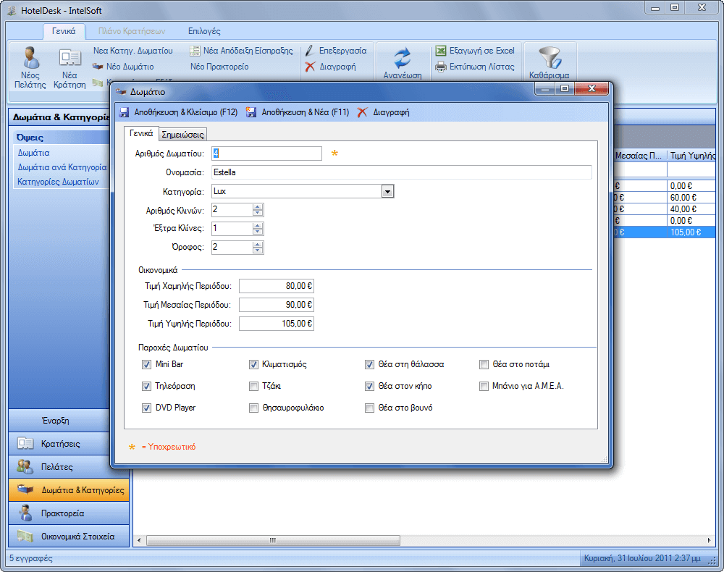Click Αποθήκευση & Κλείσιμο (F12) save icon
The height and width of the screenshot is (572, 724).
(124, 112)
